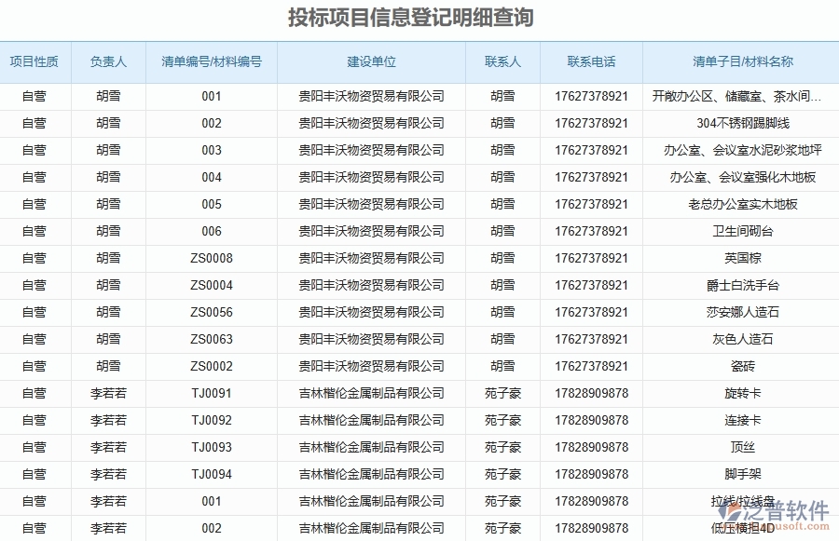Click the 负责人 column header

pos(109,61)
